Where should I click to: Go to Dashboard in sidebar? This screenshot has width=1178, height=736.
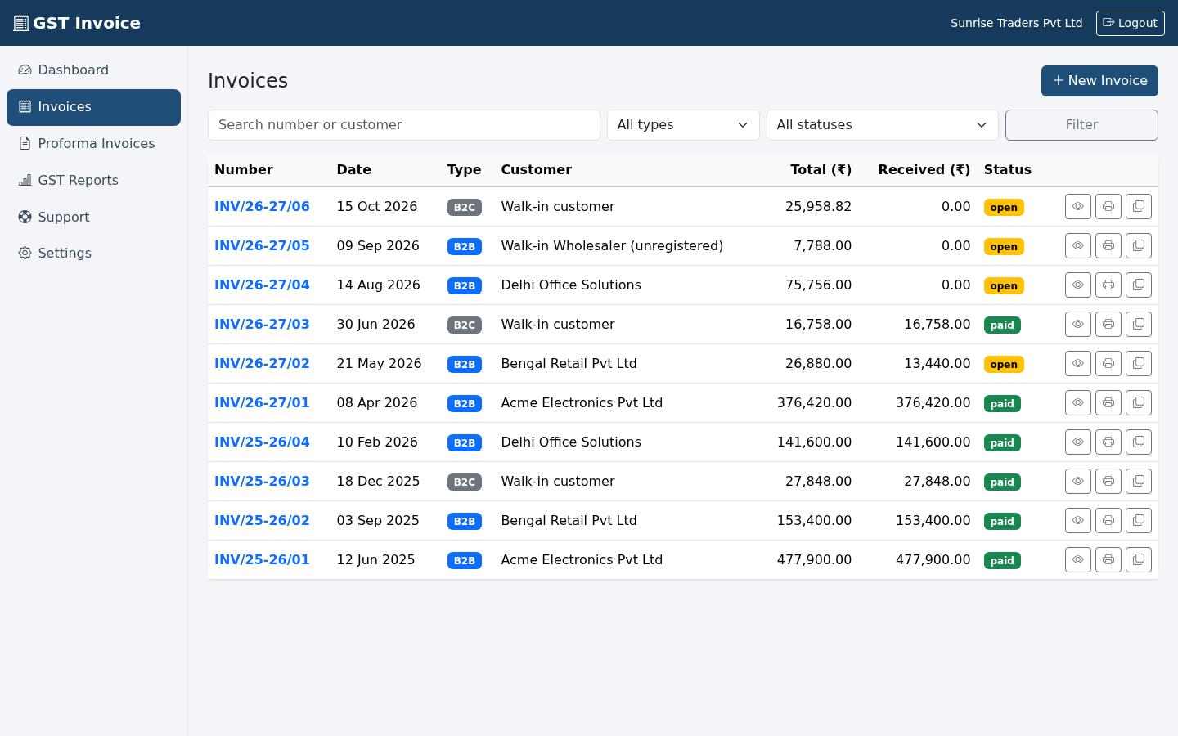click(x=93, y=70)
